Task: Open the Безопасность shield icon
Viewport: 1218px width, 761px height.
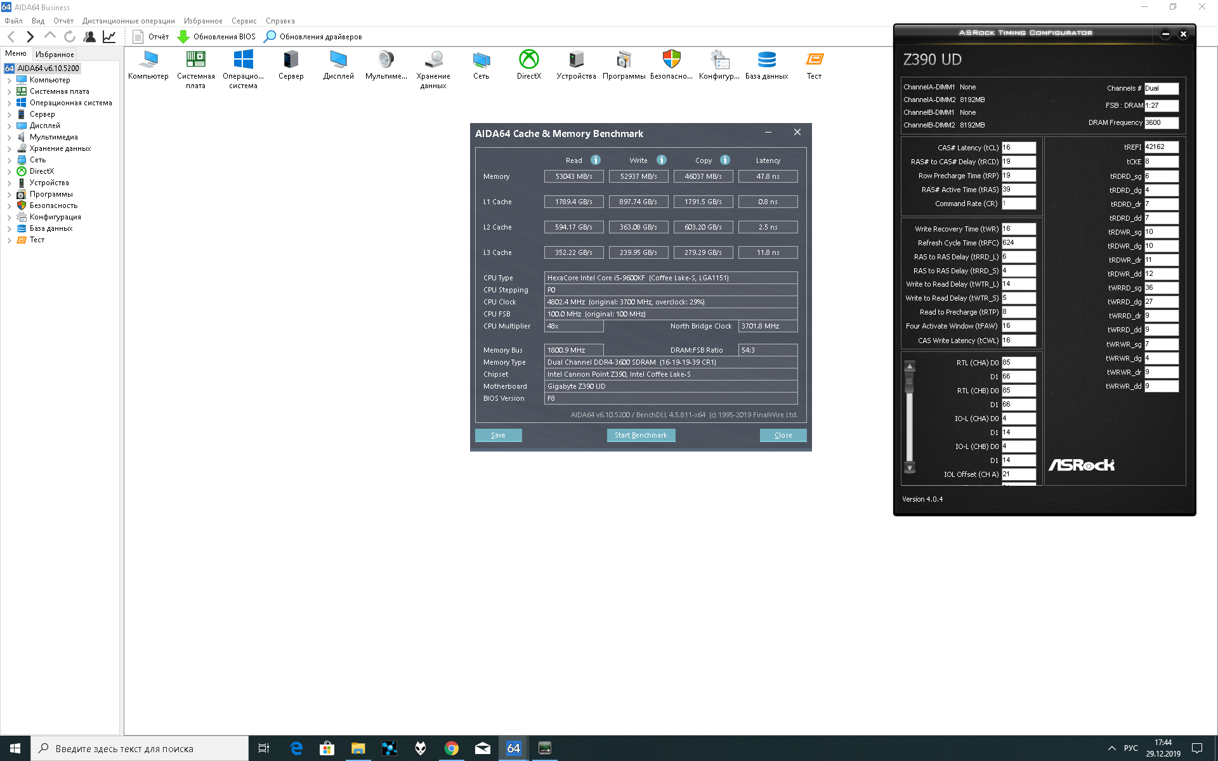Action: pyautogui.click(x=671, y=60)
